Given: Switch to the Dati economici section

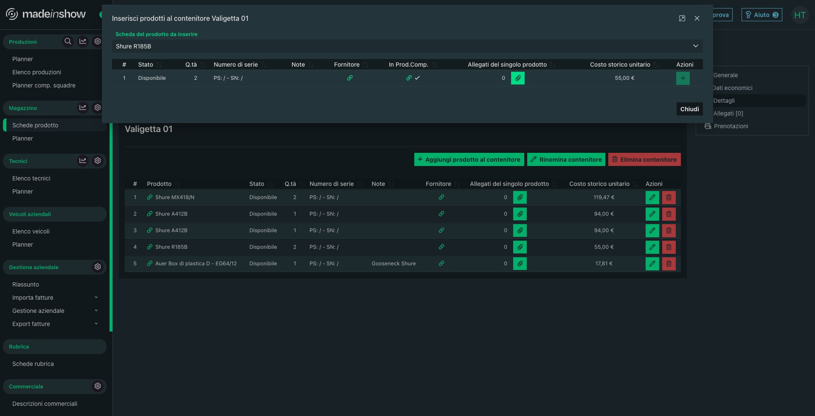Looking at the screenshot, I should click(733, 88).
